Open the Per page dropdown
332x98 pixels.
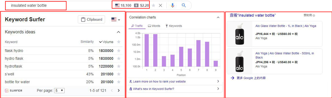[59, 90]
